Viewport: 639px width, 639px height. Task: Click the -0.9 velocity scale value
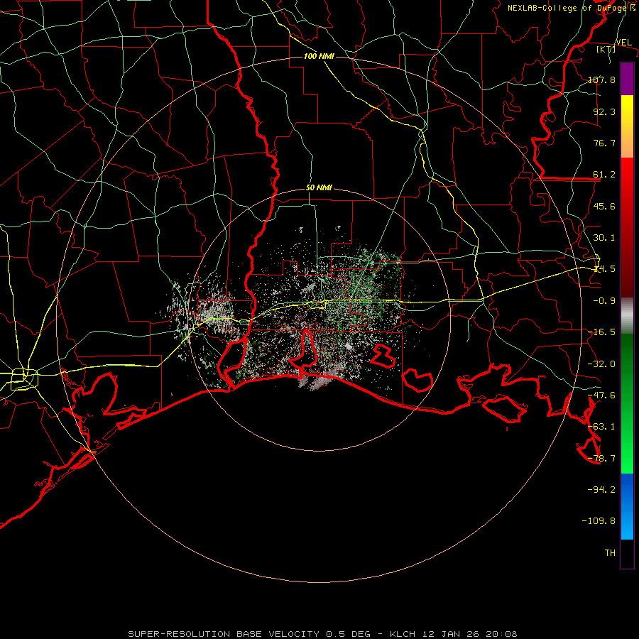[x=604, y=301]
